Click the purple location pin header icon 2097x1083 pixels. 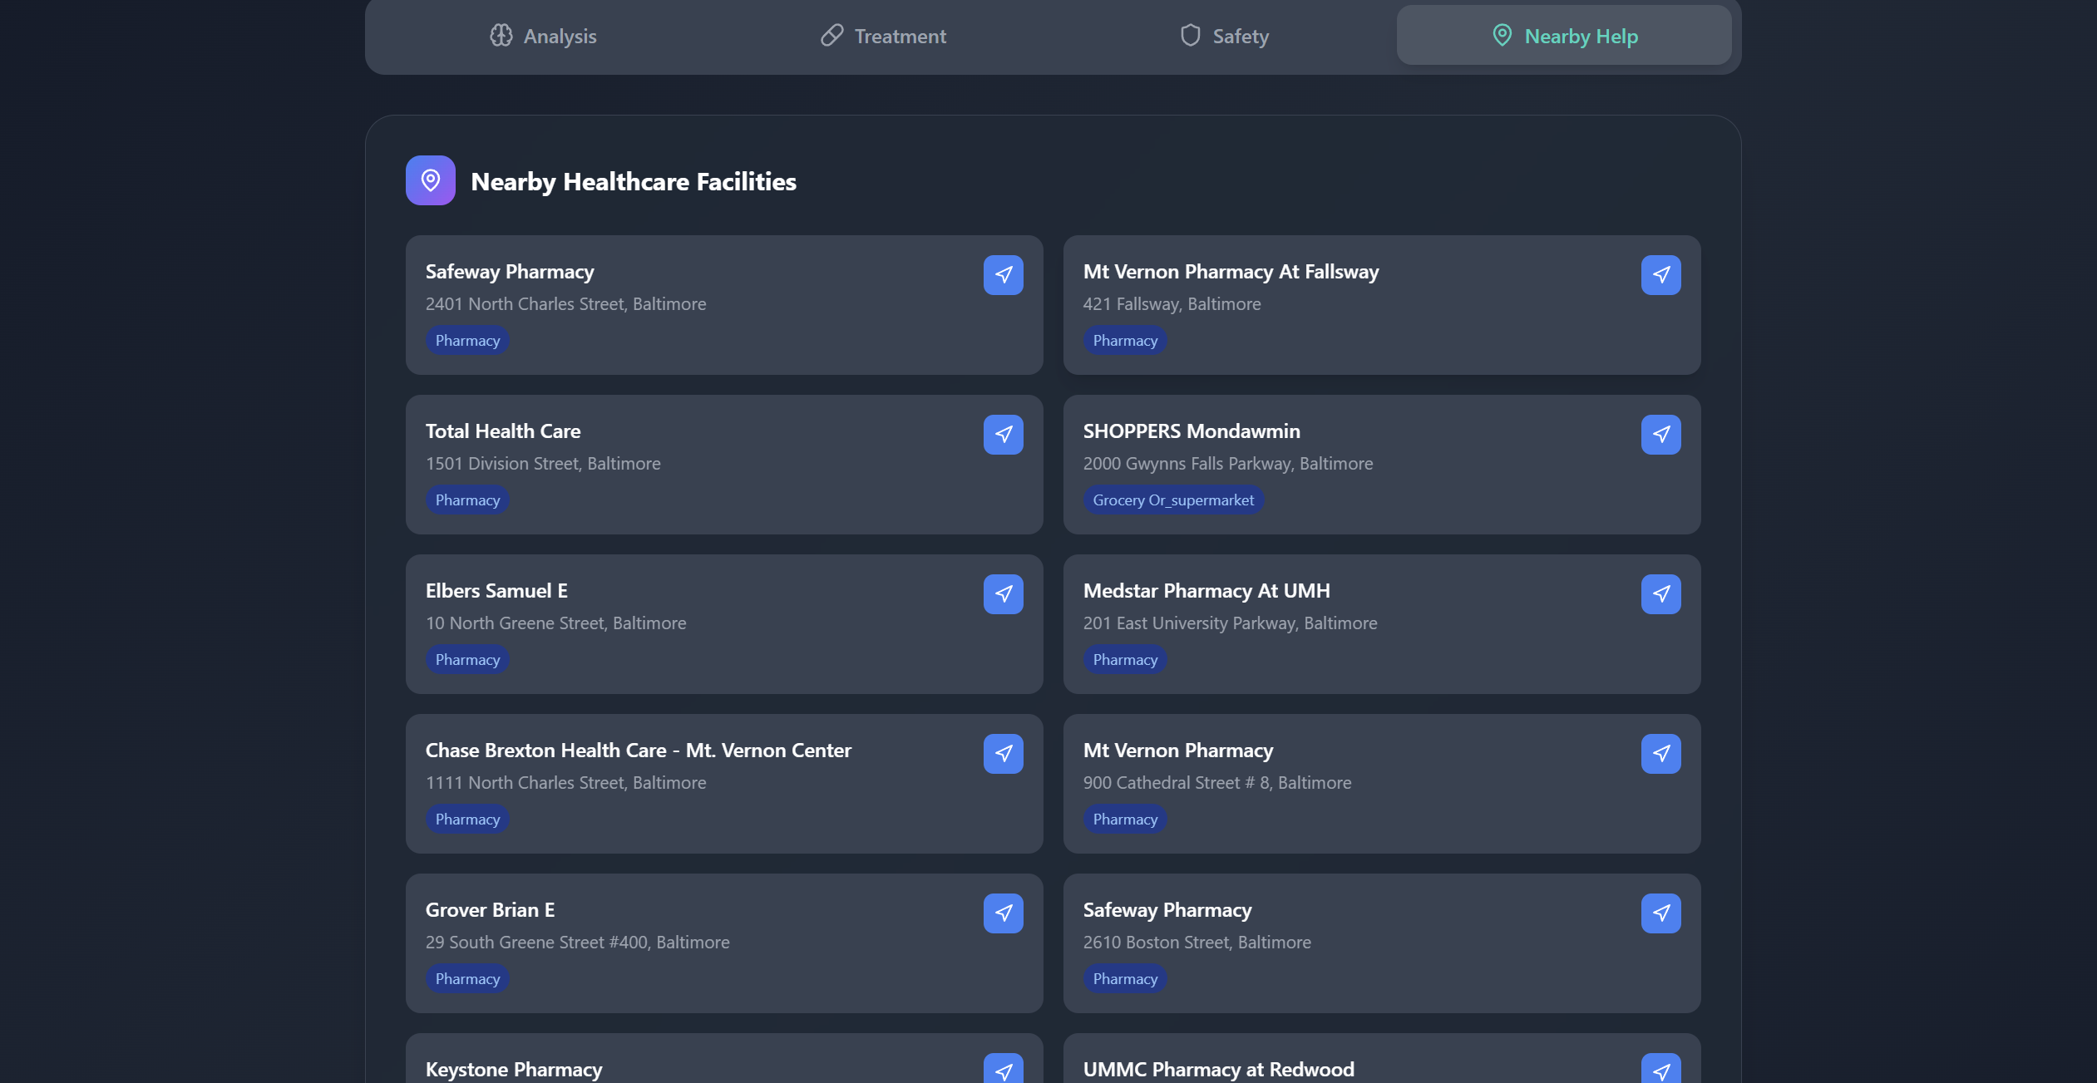[x=430, y=180]
